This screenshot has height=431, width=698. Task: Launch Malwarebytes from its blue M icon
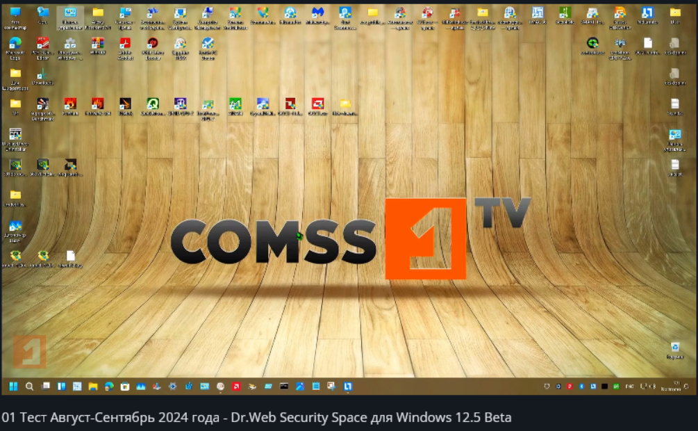pos(317,16)
